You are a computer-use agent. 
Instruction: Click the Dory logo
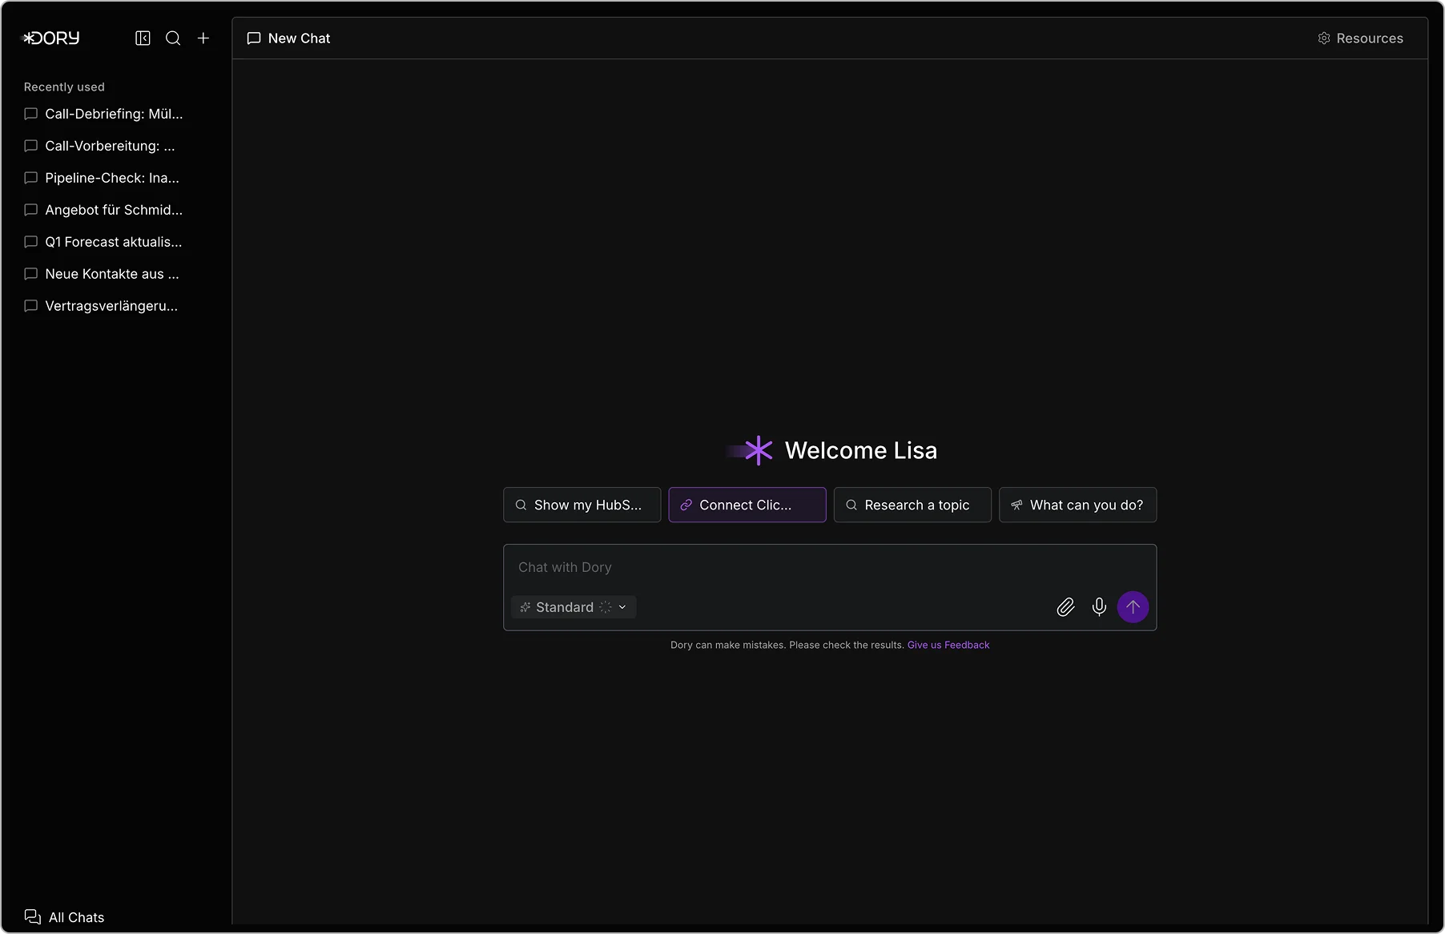coord(52,38)
